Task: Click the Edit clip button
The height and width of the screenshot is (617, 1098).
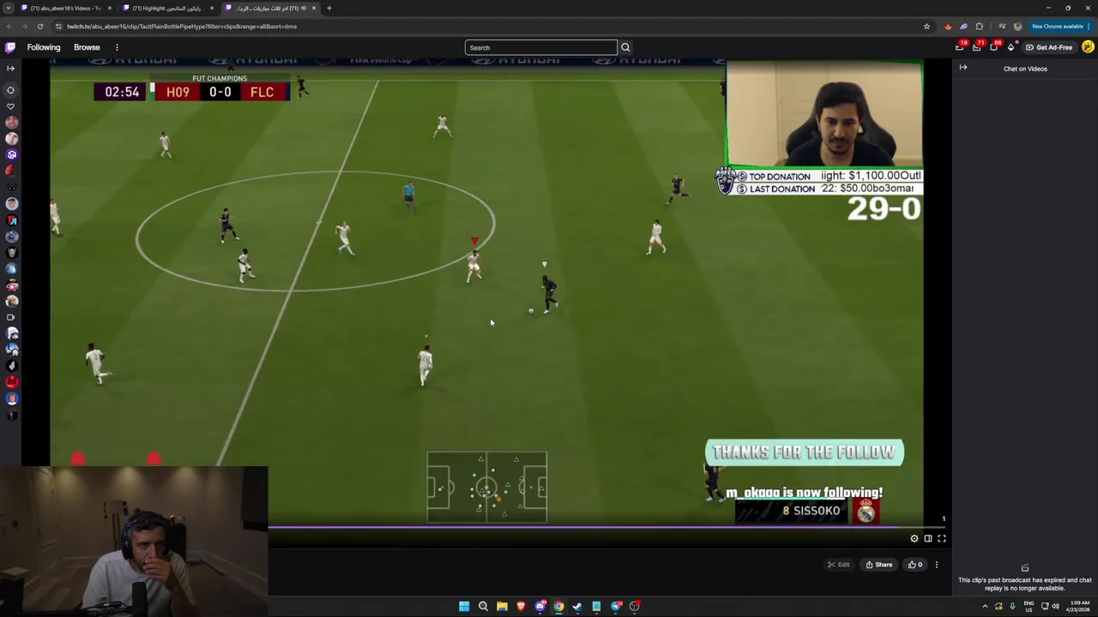Action: 838,565
